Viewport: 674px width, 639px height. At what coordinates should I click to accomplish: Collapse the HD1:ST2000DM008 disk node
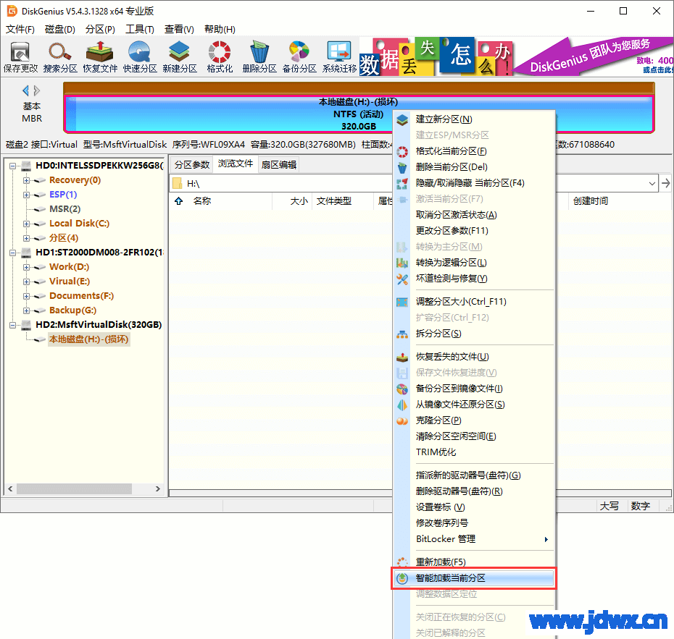(12, 253)
